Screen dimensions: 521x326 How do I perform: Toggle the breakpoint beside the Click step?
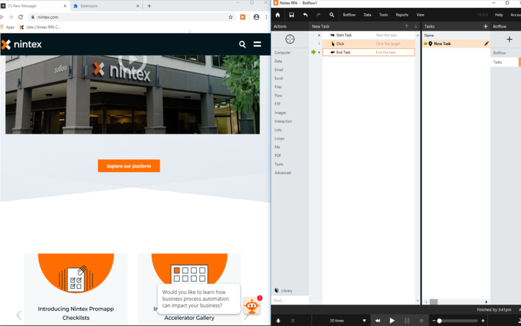point(319,44)
